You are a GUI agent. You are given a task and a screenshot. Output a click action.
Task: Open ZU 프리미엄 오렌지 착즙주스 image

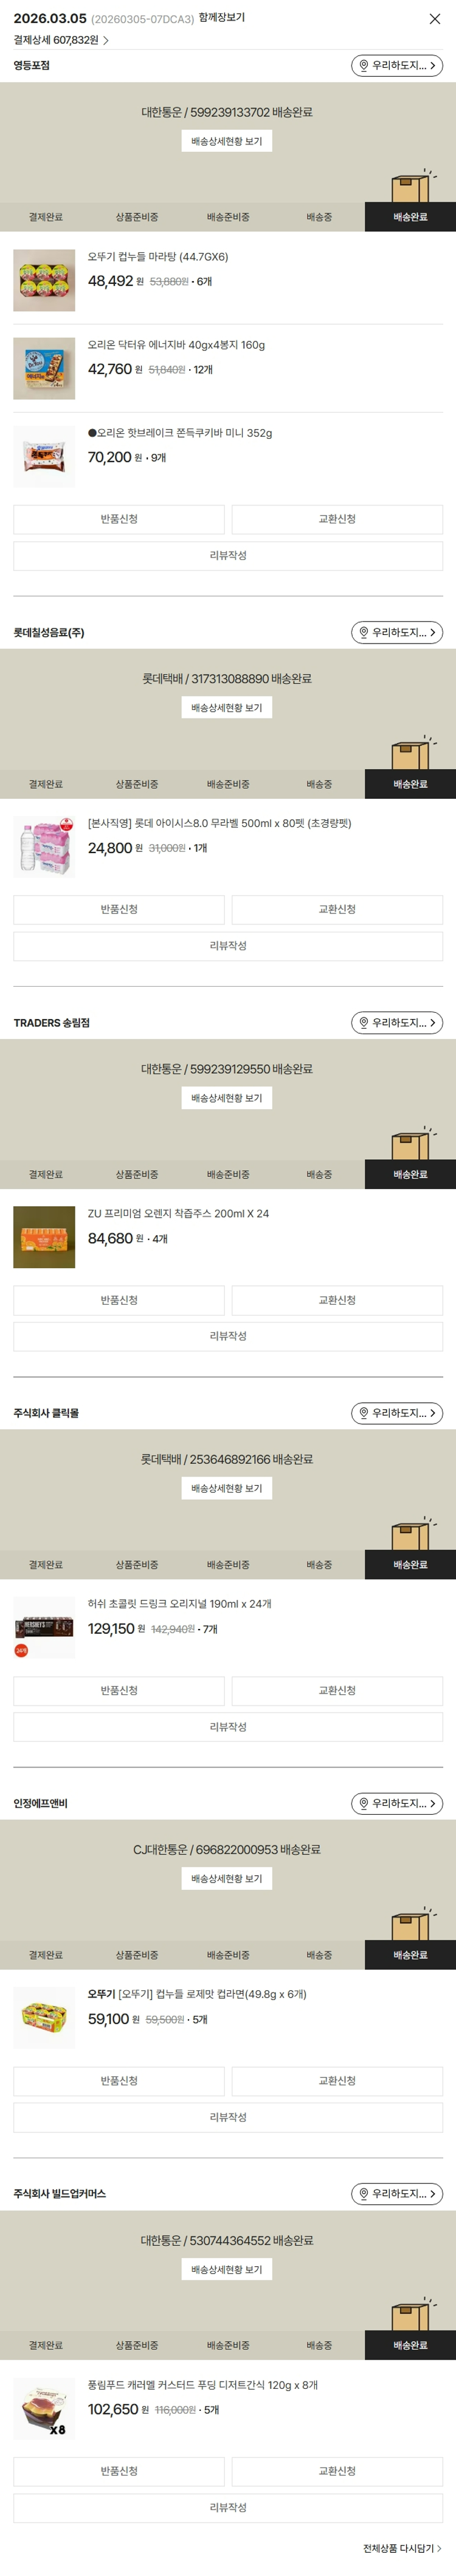click(44, 1237)
